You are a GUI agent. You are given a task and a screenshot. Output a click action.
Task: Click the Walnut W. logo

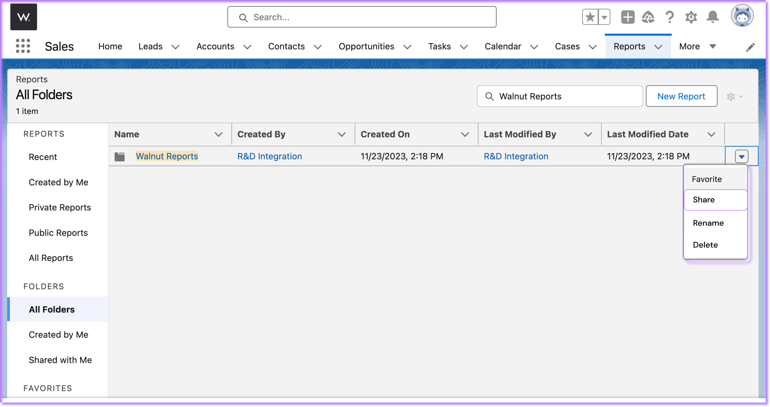point(24,17)
